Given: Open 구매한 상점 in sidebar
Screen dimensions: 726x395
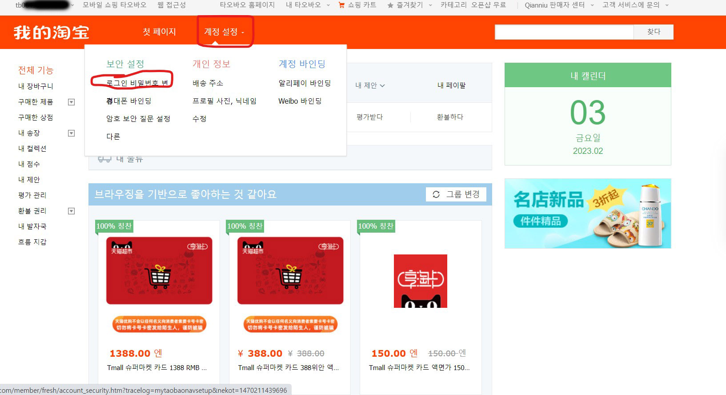Looking at the screenshot, I should pos(36,117).
